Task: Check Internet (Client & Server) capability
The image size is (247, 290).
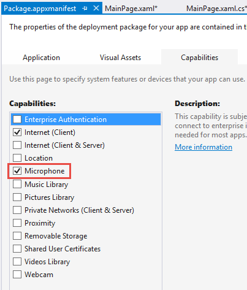Action: 17,145
